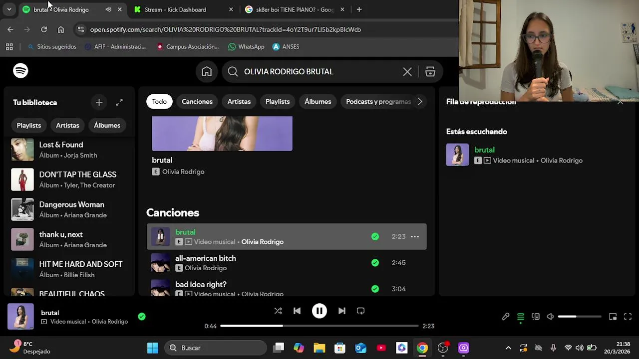Select the Álbumes search filter chip
639x359 pixels.
(318, 102)
